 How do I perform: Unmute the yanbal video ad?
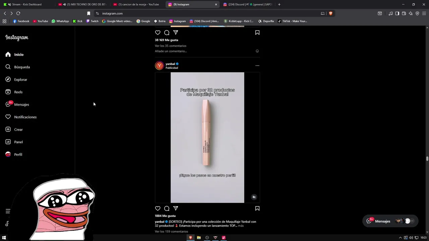click(254, 197)
